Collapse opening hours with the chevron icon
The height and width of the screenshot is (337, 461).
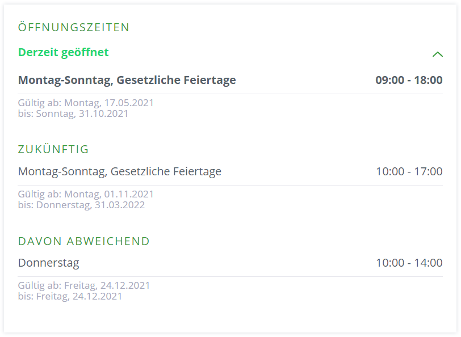click(x=438, y=54)
